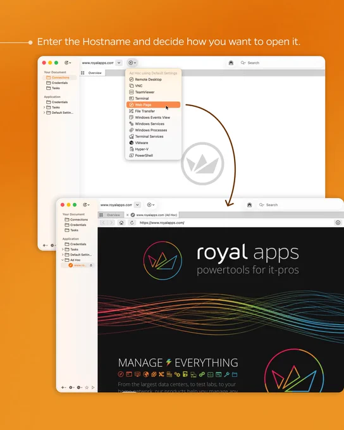Open app menu dropdown in the front window

(x=86, y=205)
